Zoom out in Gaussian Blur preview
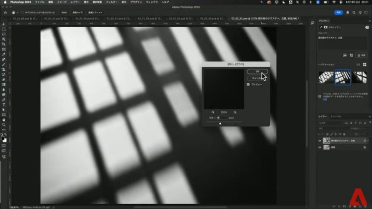This screenshot has width=372, height=209. pos(213,112)
